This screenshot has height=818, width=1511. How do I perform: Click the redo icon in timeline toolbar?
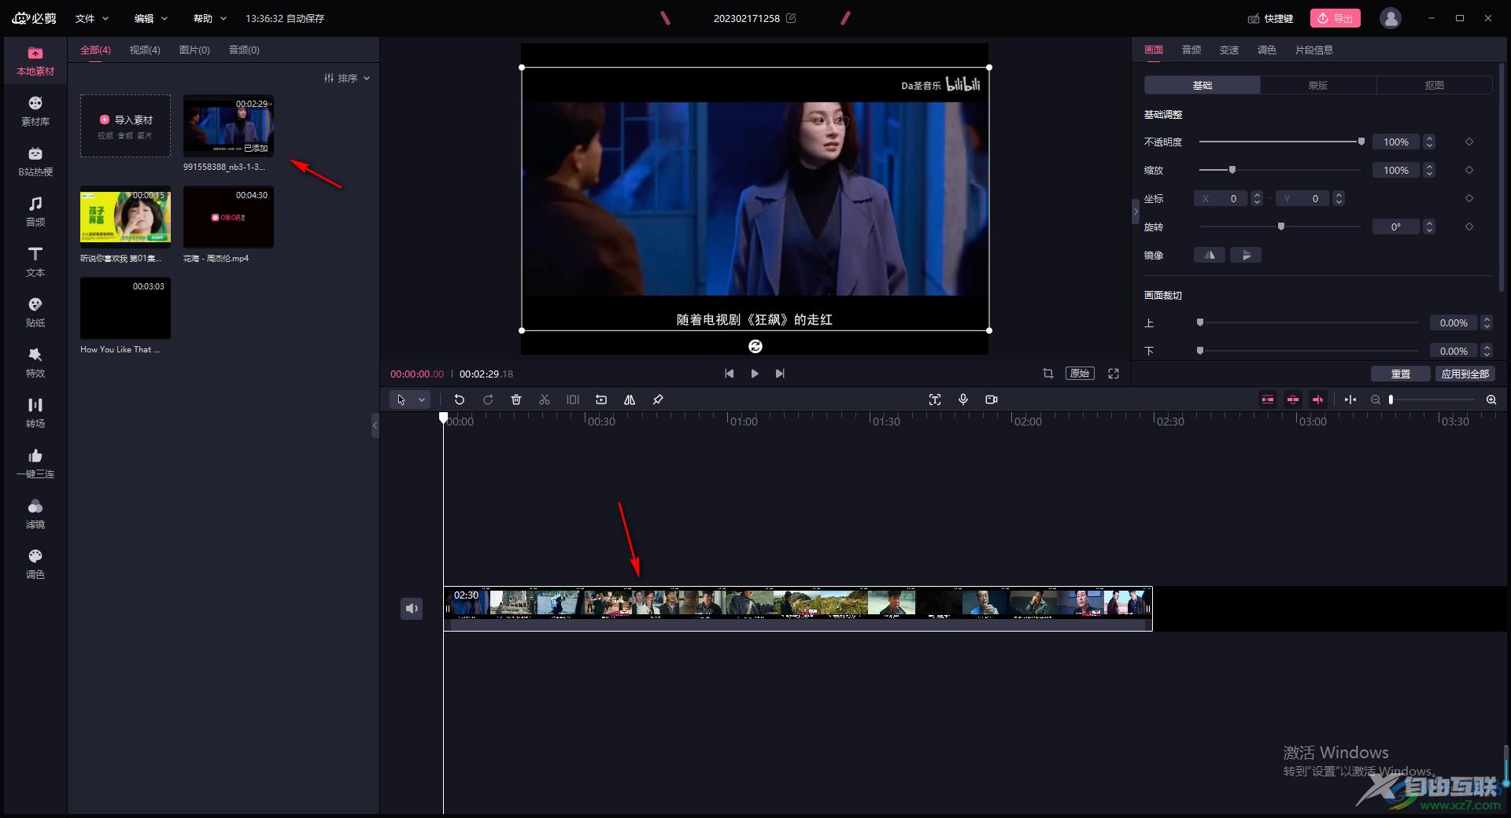pos(488,400)
